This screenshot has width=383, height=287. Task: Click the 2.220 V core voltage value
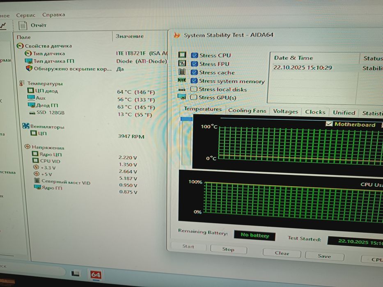click(x=128, y=158)
